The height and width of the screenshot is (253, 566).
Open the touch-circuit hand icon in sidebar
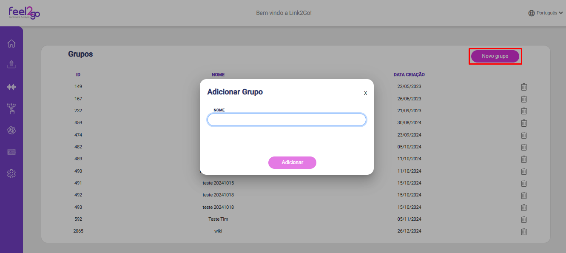point(11,109)
